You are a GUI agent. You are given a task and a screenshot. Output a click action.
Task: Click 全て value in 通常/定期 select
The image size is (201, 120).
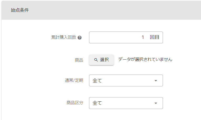(97, 81)
